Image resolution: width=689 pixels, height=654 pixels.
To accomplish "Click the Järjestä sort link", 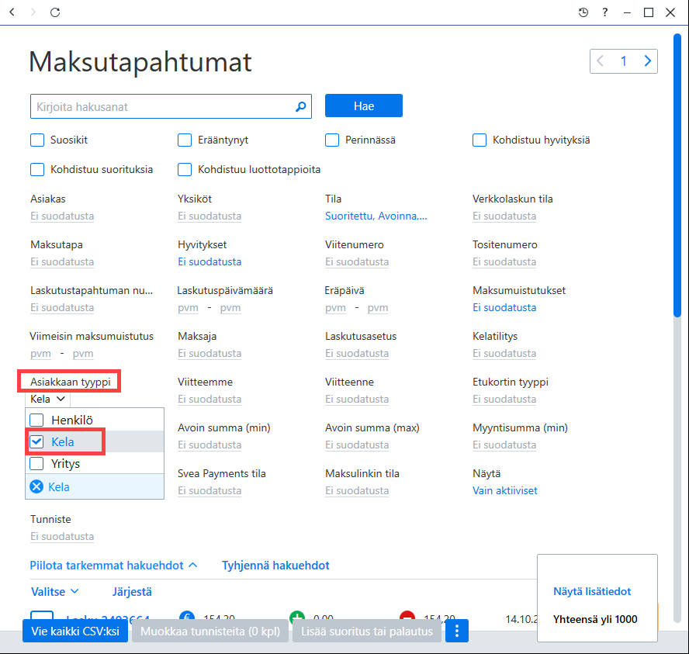I will 132,592.
